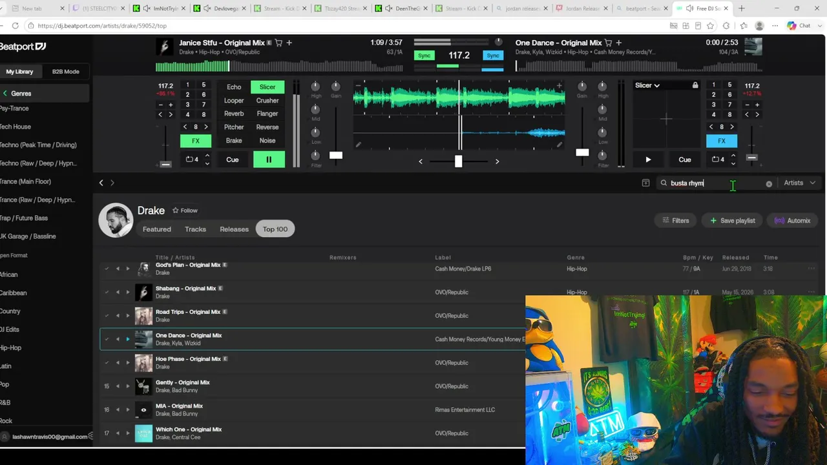
Task: Enable the Reverb effect on left deck
Action: pyautogui.click(x=234, y=114)
